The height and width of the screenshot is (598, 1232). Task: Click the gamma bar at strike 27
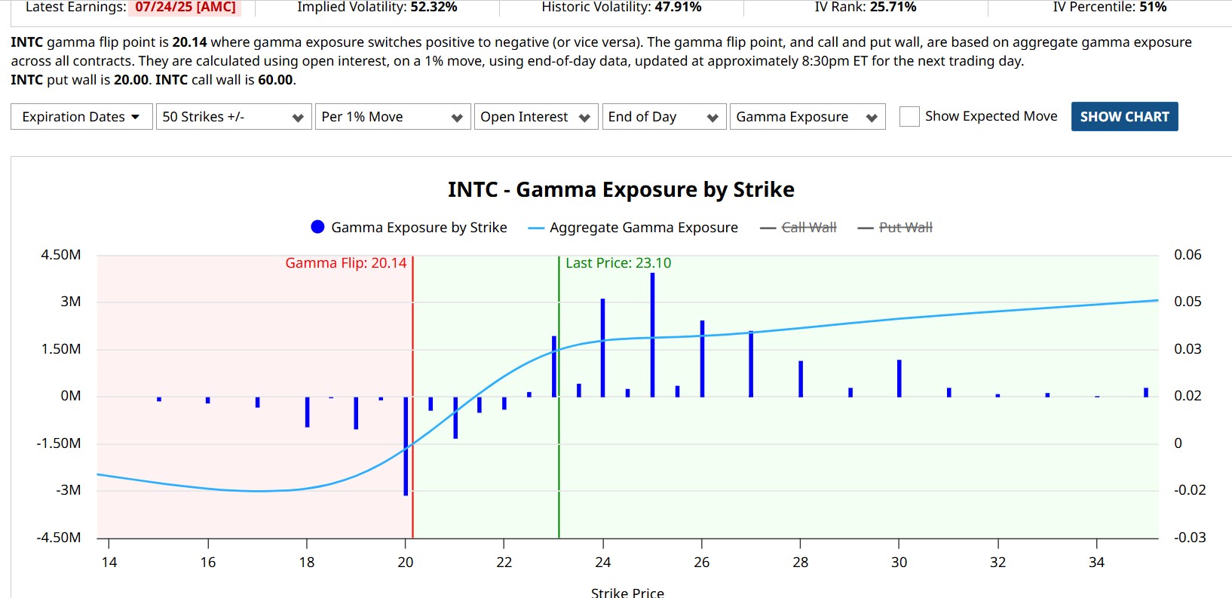[751, 364]
